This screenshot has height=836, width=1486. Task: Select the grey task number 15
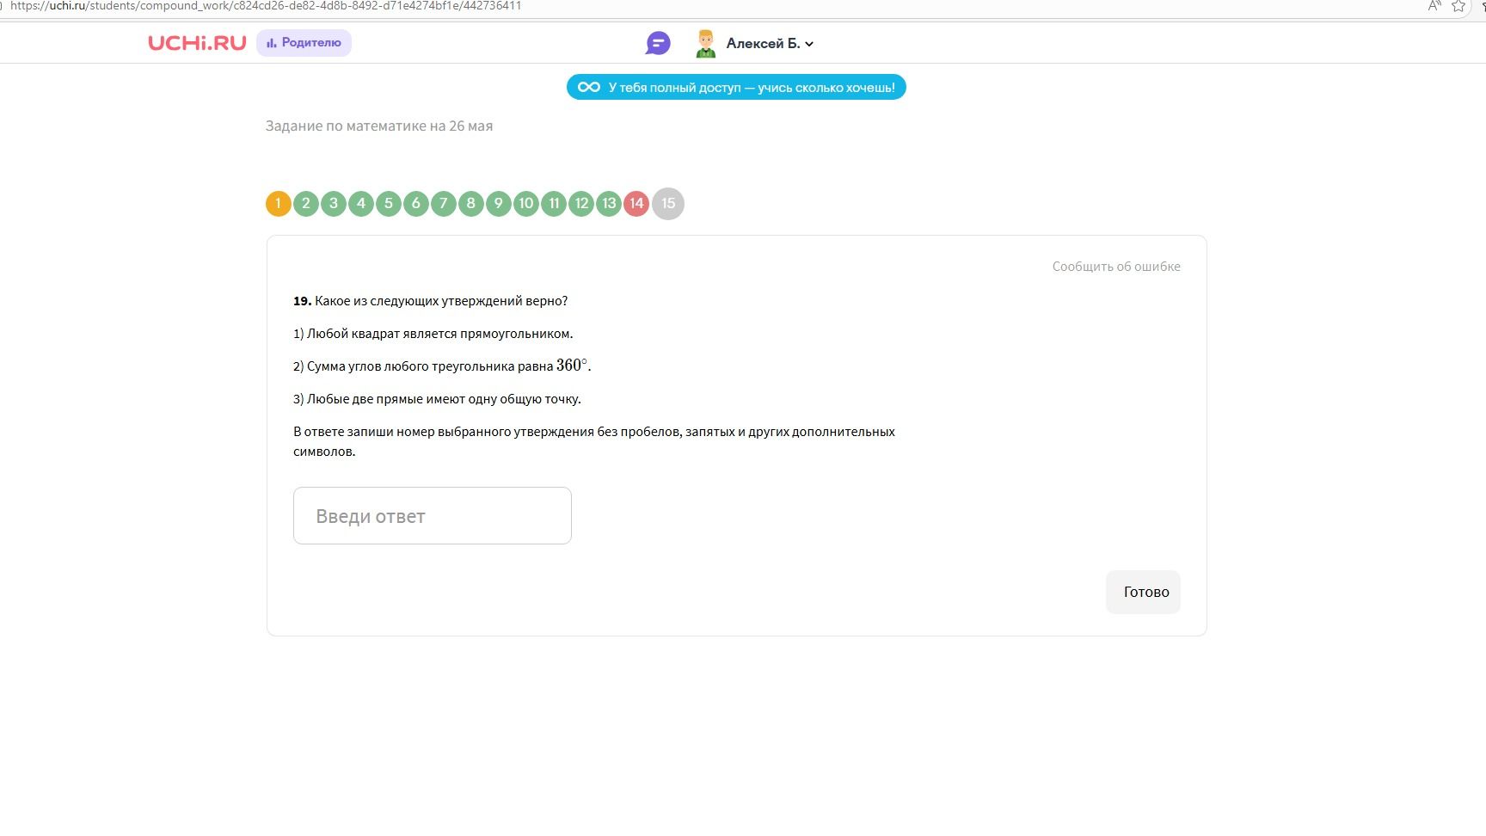point(668,204)
